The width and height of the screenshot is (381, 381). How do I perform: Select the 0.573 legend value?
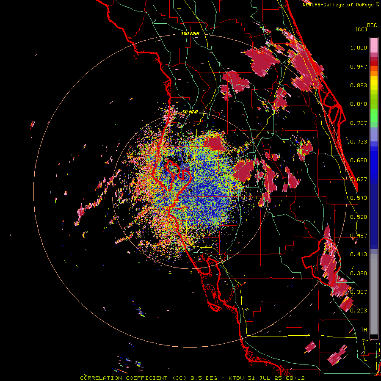[359, 198]
